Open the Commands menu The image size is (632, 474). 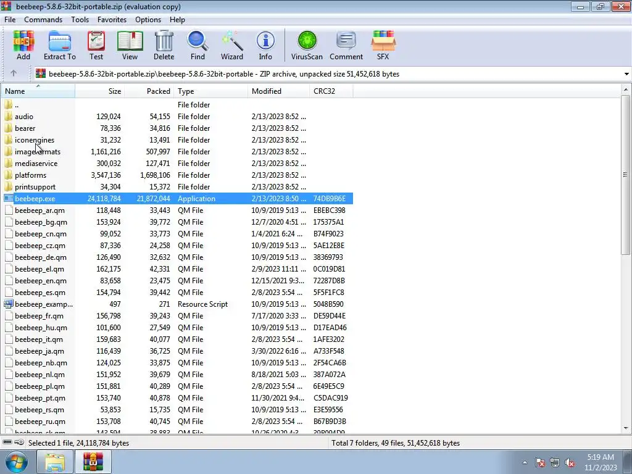[x=43, y=20]
